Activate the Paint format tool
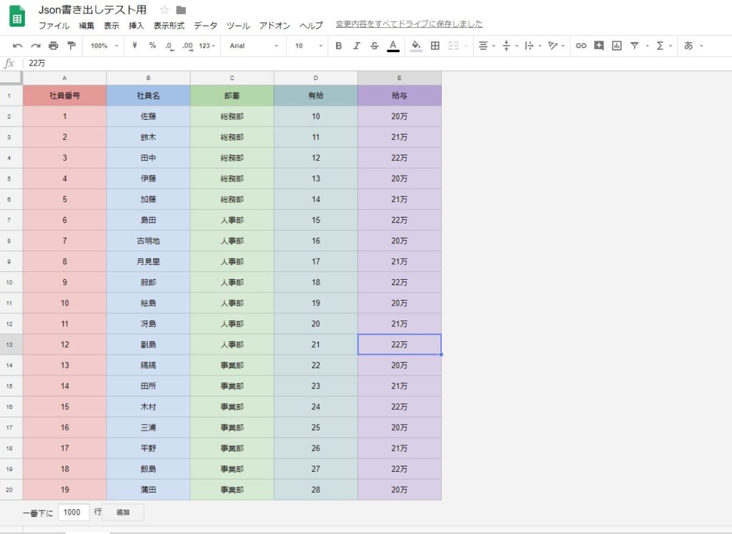Viewport: 732px width, 534px height. [71, 46]
